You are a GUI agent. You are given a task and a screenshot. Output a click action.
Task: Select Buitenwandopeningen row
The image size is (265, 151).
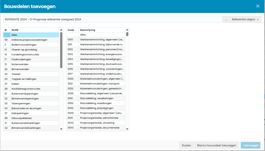pyautogui.click(x=31, y=94)
